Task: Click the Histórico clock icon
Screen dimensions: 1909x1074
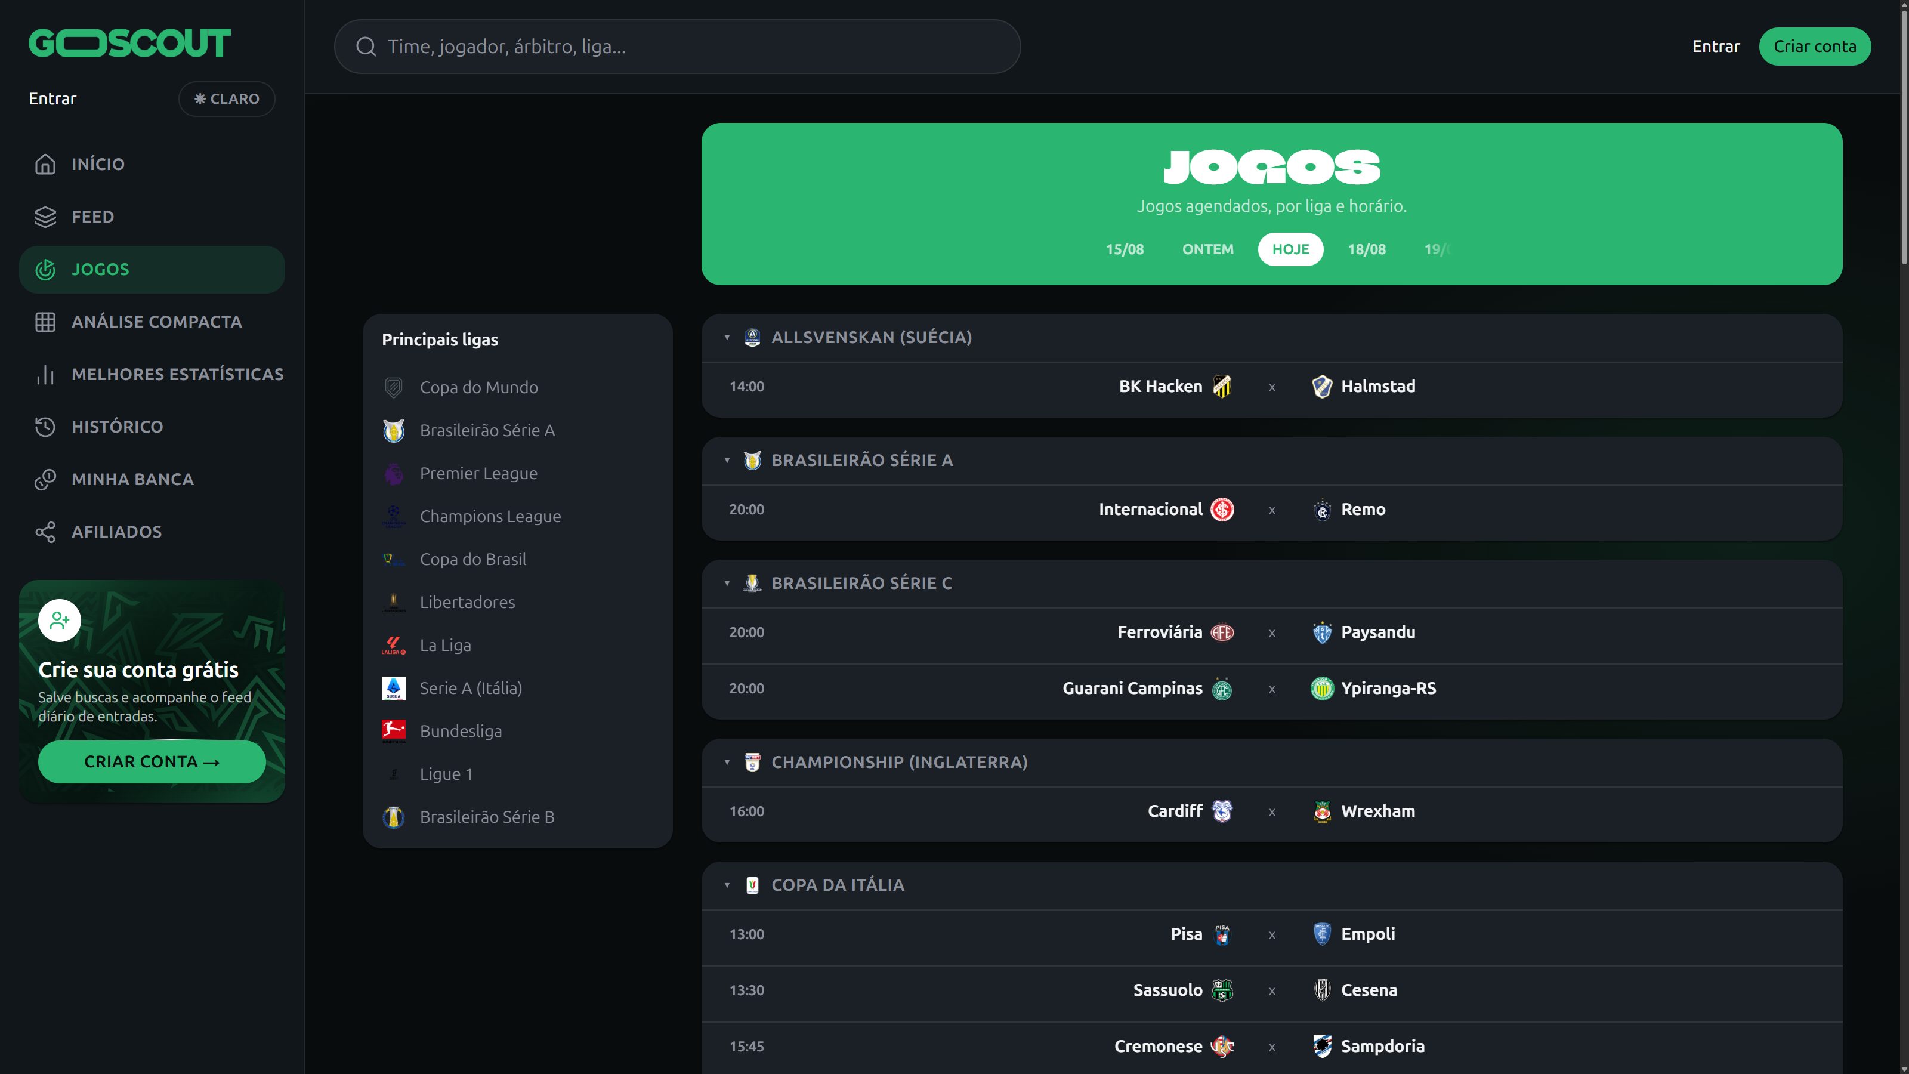Action: (x=45, y=427)
